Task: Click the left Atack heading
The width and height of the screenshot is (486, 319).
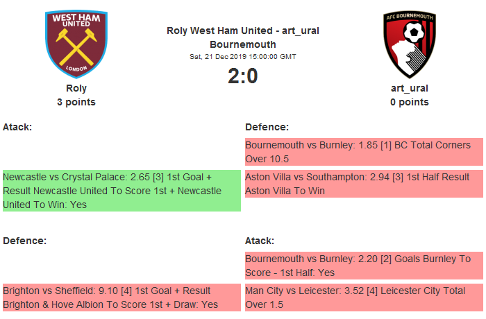Action: tap(17, 127)
